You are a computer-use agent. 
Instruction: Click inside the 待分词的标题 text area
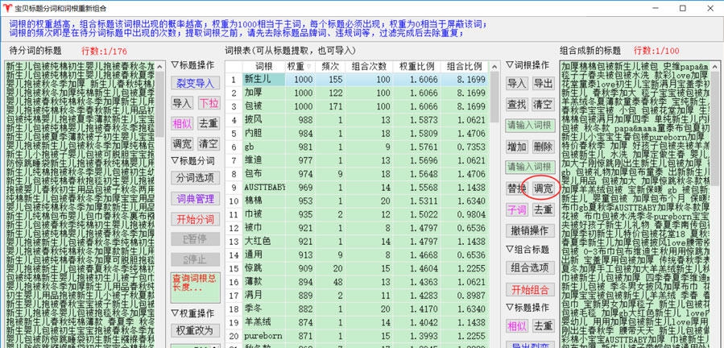(81, 205)
